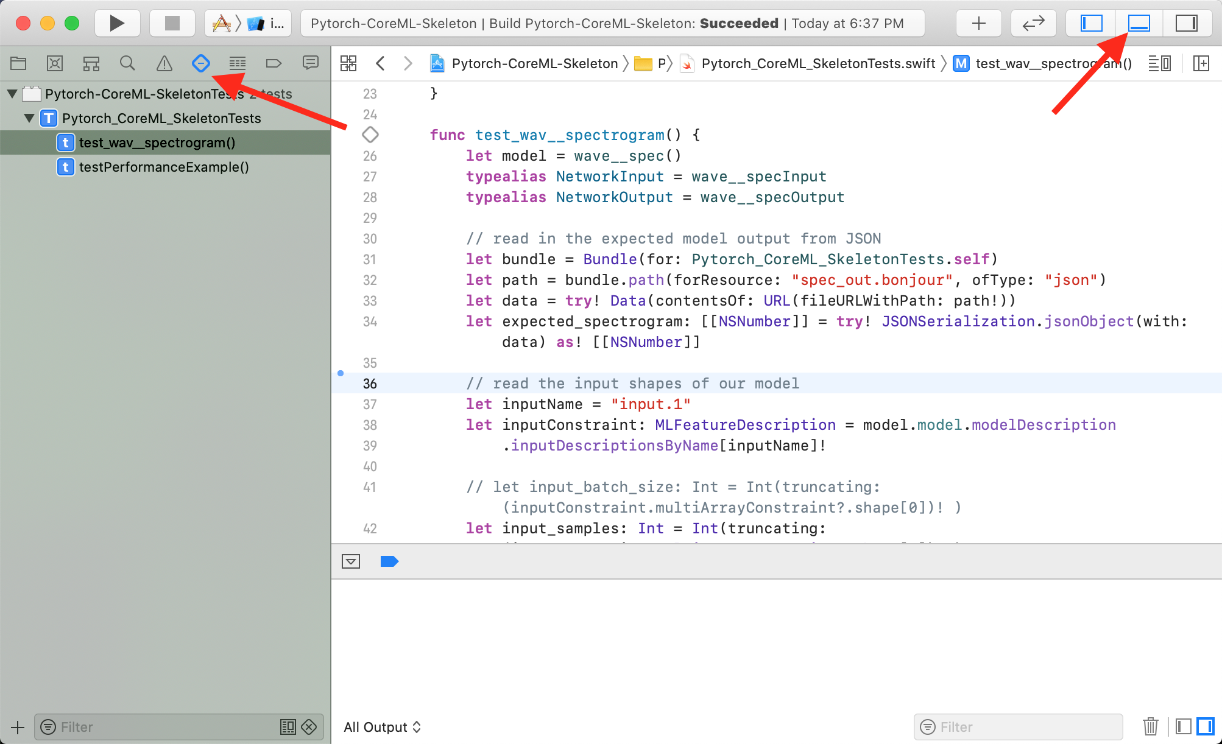Image resolution: width=1222 pixels, height=744 pixels.
Task: Go forward in editor history
Action: tap(408, 63)
